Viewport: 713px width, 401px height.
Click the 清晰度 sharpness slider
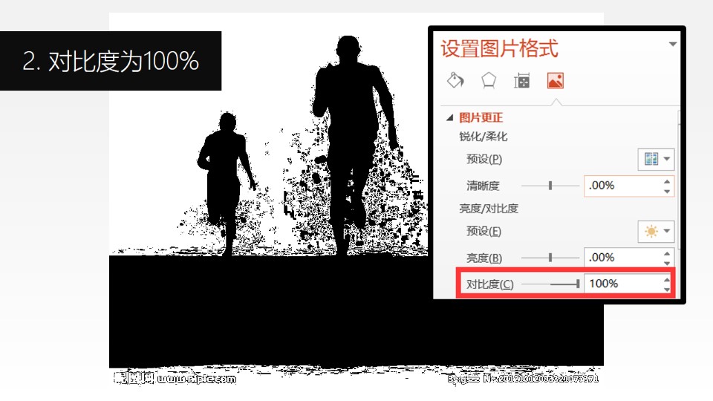coord(550,186)
